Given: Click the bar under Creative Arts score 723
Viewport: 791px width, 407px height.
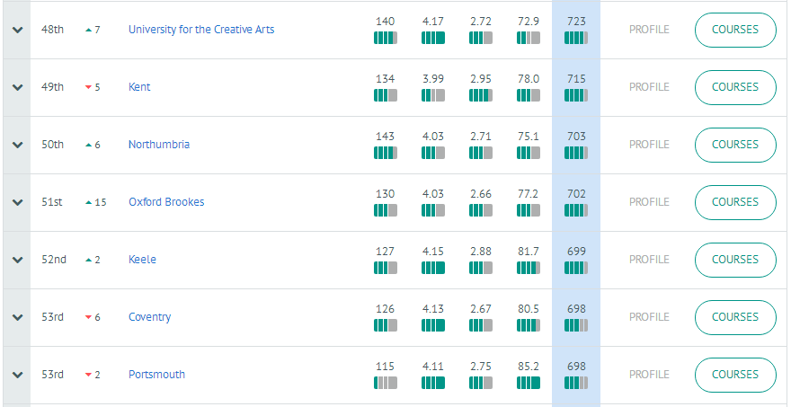Looking at the screenshot, I should [x=576, y=38].
